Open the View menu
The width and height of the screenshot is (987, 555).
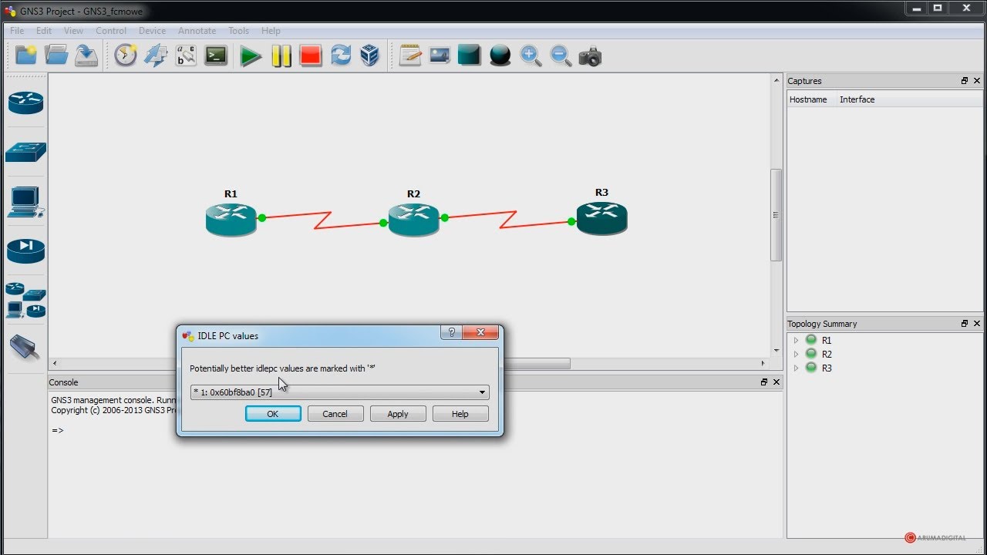[73, 31]
